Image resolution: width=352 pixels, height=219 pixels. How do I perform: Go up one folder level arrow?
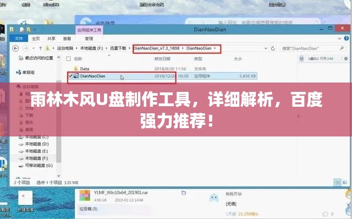click(x=40, y=48)
